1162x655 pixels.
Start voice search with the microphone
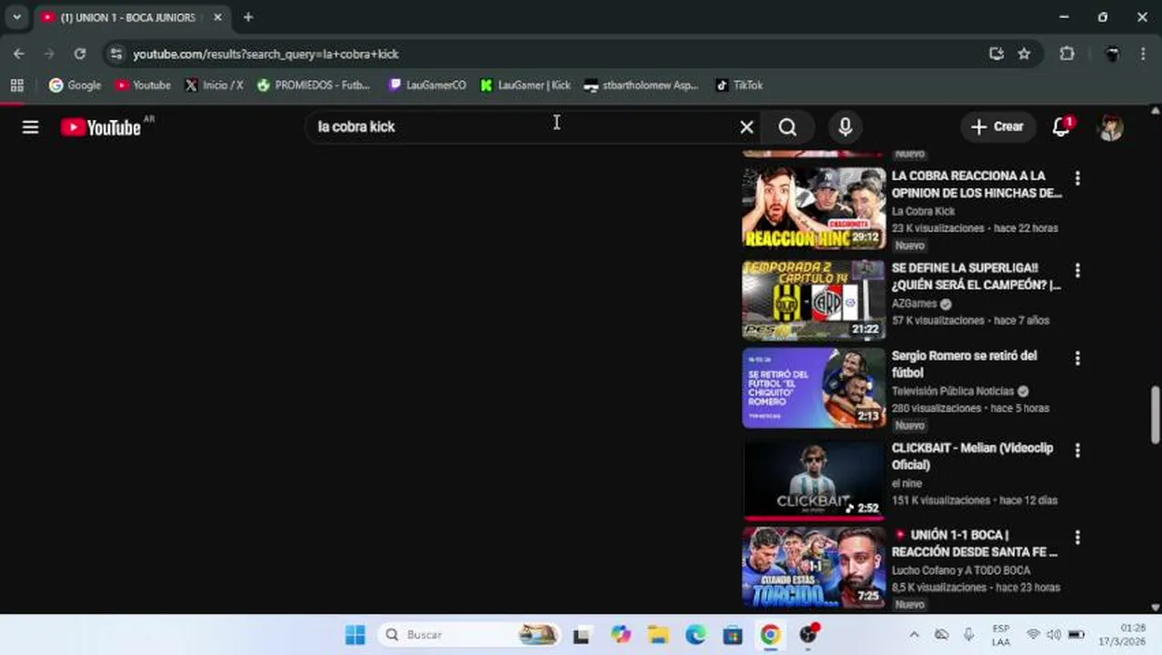pyautogui.click(x=846, y=127)
